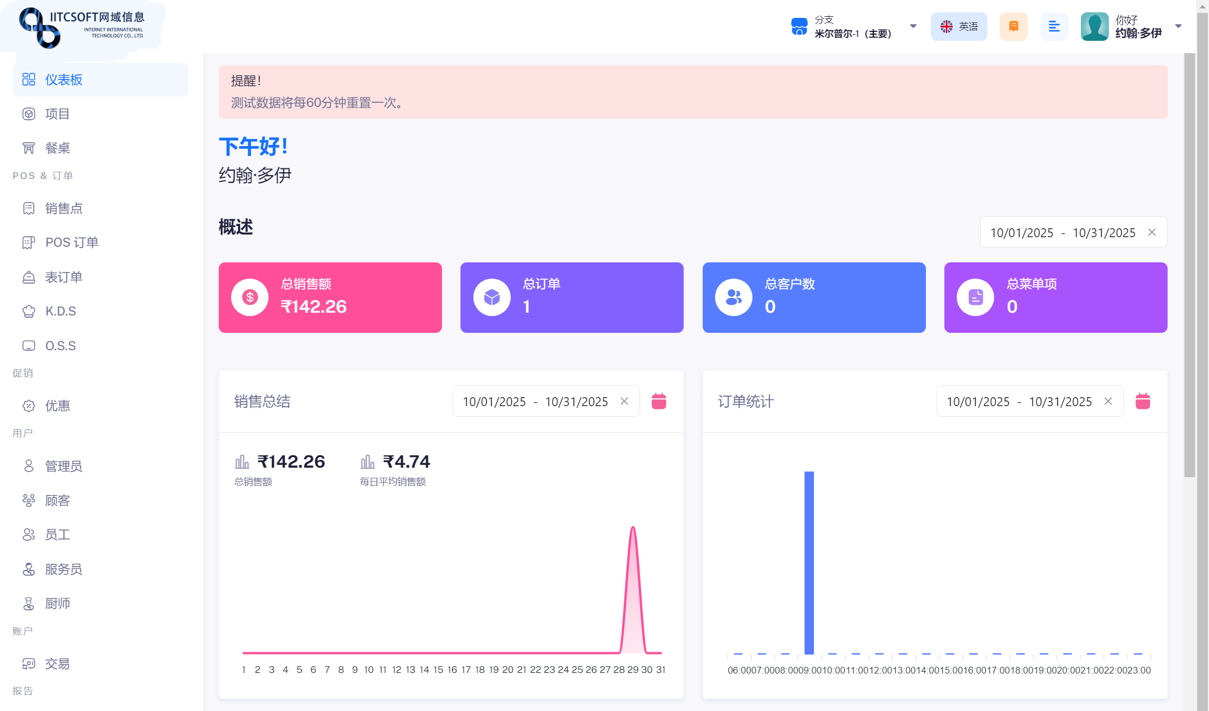
Task: Click the sidebar collapse menu icon
Action: (x=1054, y=26)
